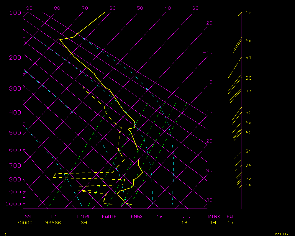Screen dimensions: 295x236
Task: Select the 500 pressure level label
Action: [15, 133]
